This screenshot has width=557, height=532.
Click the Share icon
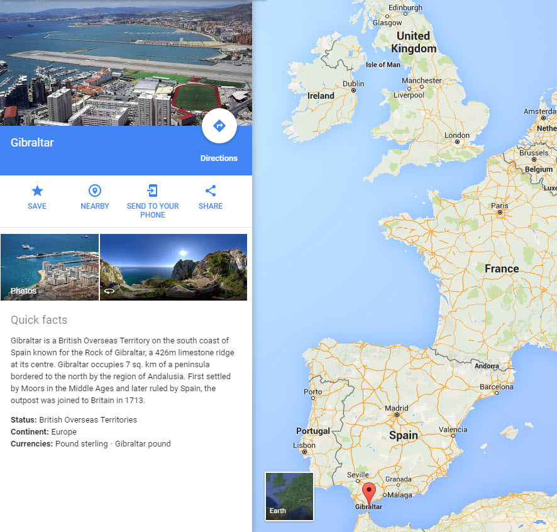(211, 191)
